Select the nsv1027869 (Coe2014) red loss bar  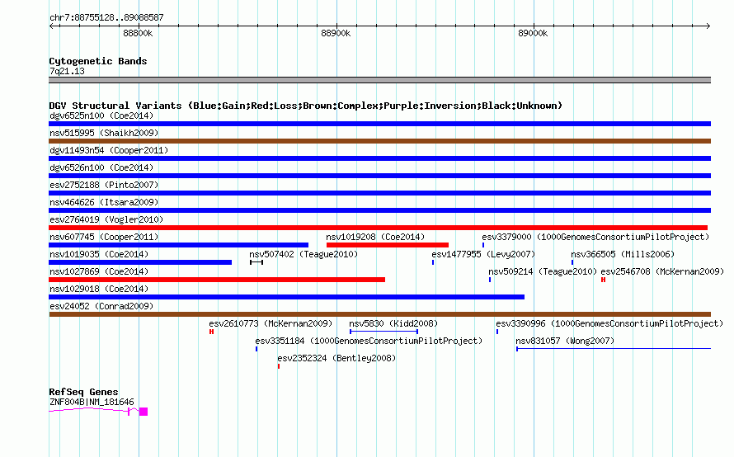(x=217, y=280)
